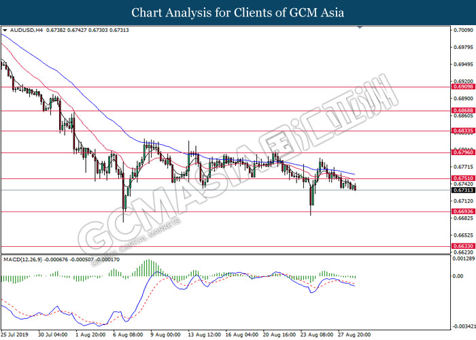Click the 0.001289 MACD scale value
Image resolution: width=476 pixels, height=340 pixels.
click(x=464, y=258)
